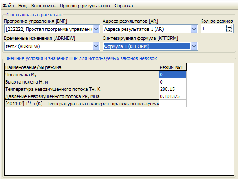Expand the Синтезируемая формула [KFFORM] dropdown arrow
Viewport: 238px width, 179px height.
194,46
